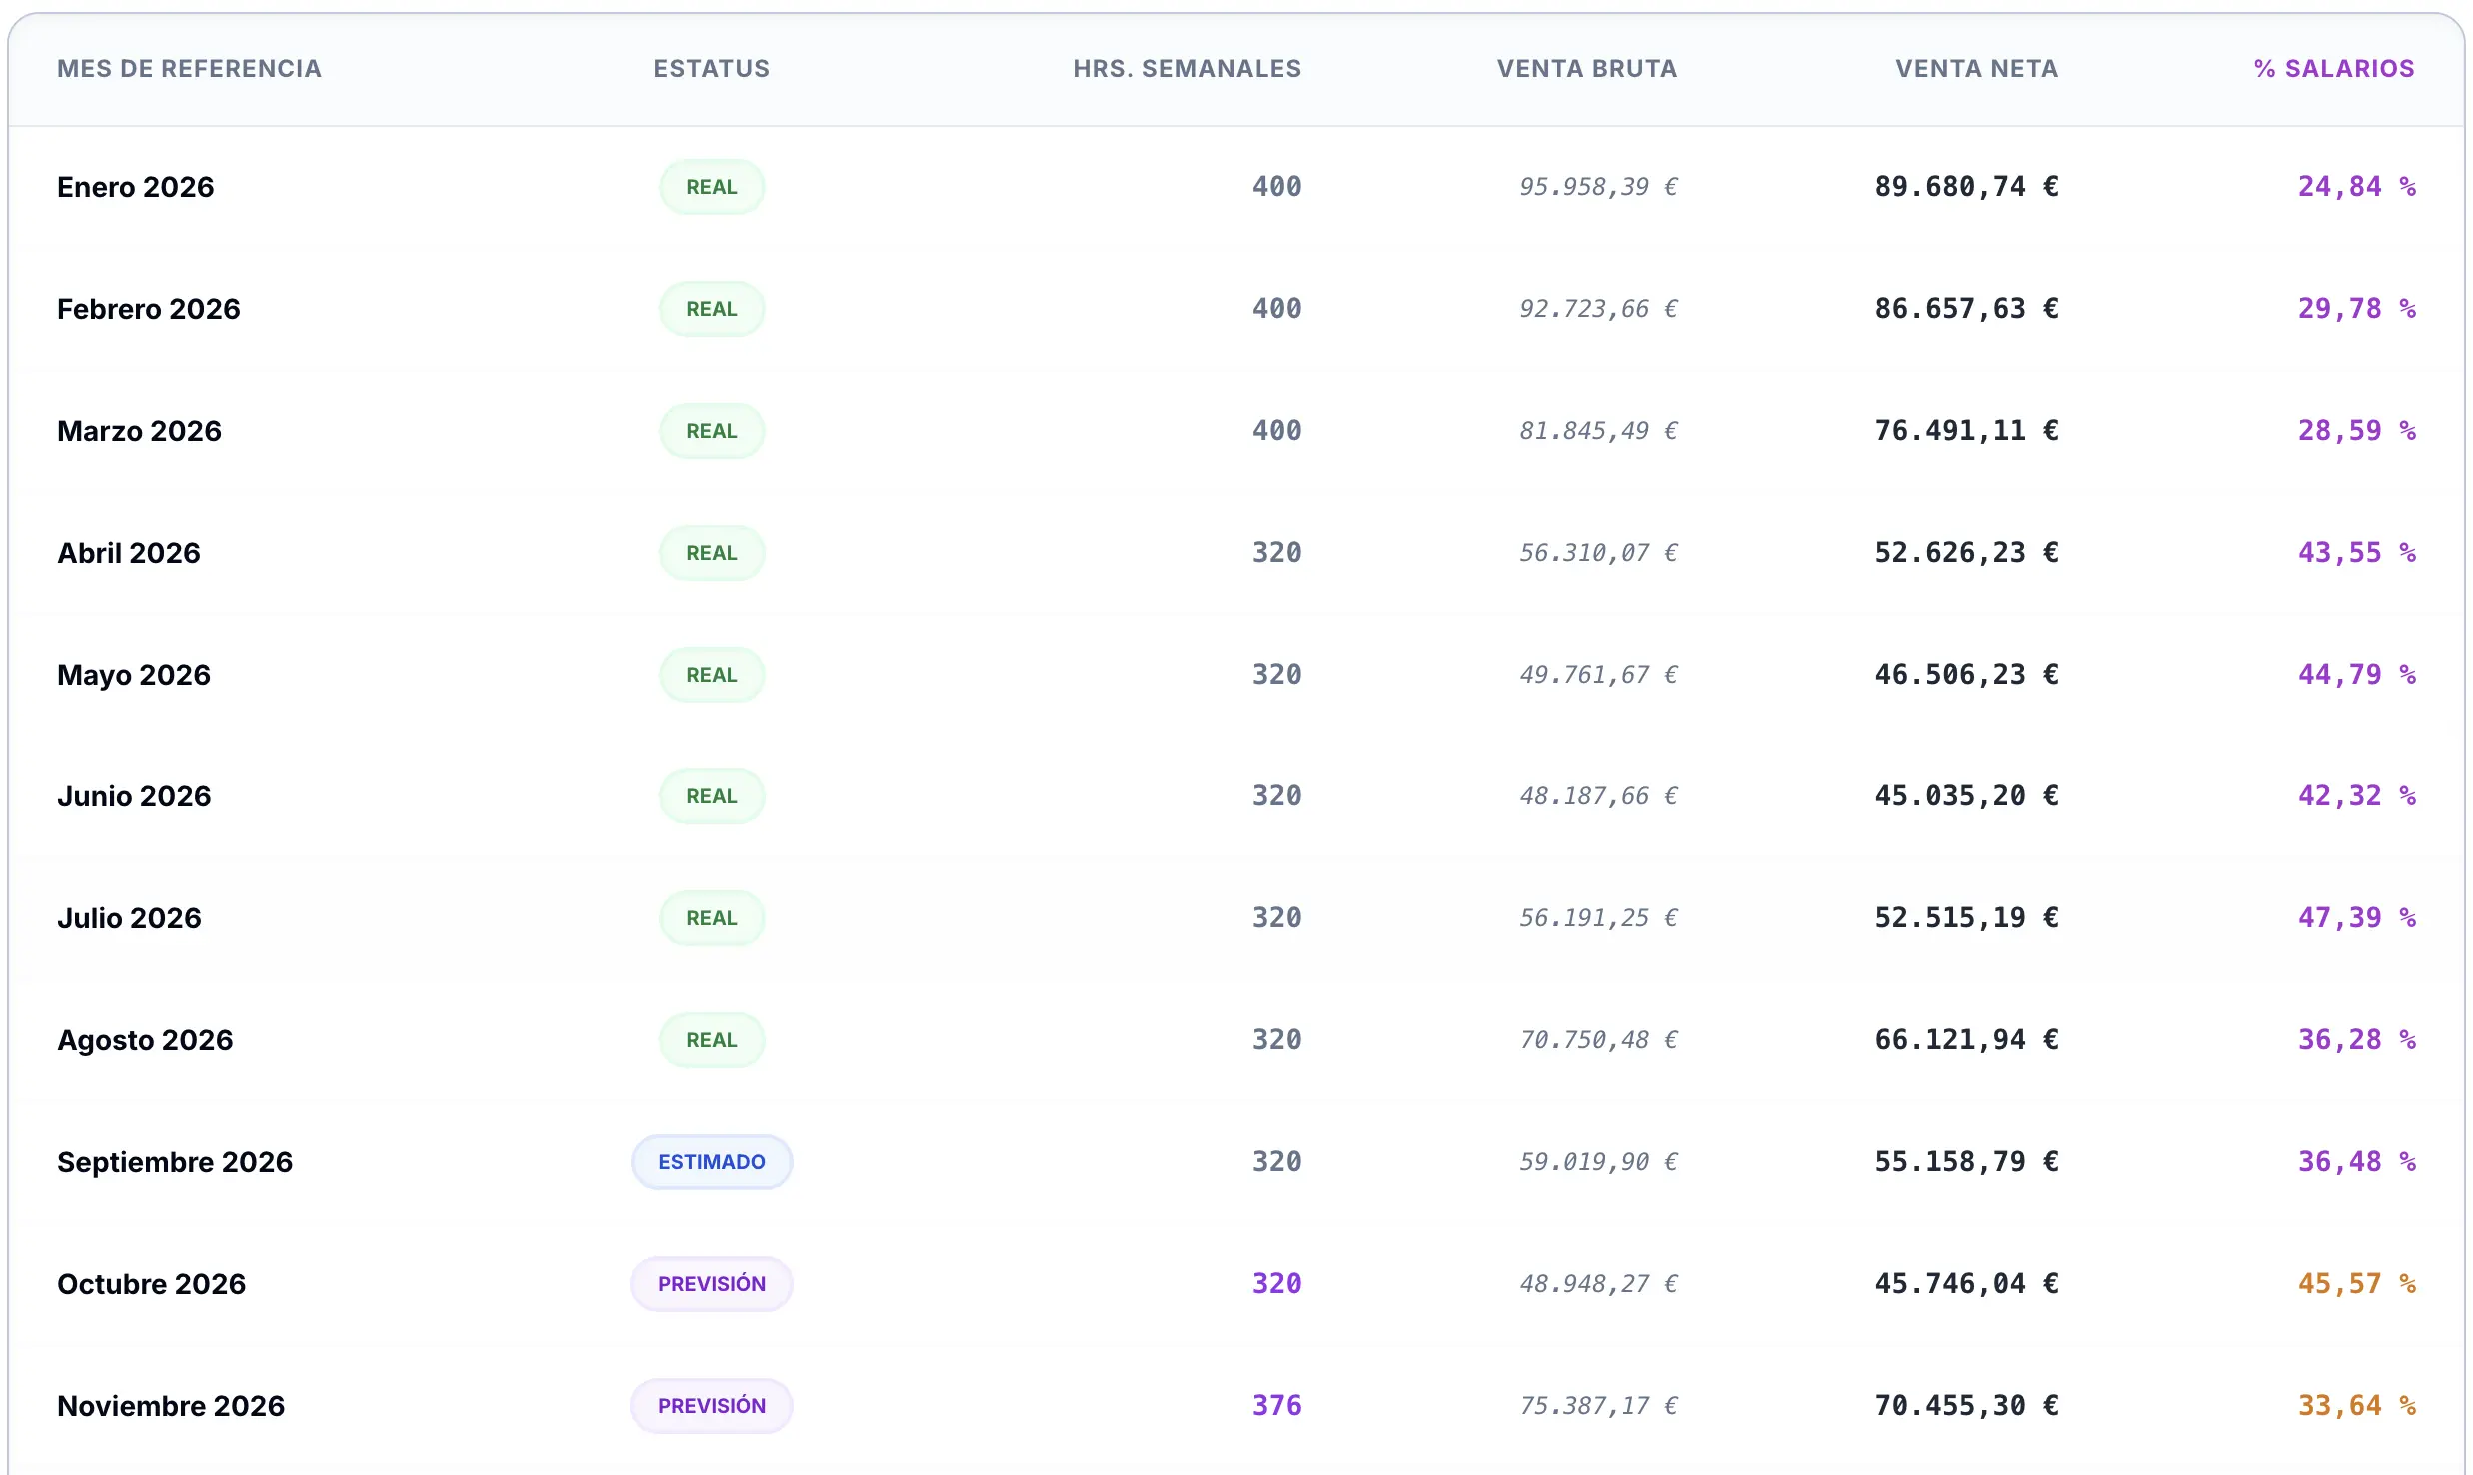Click the weekly hours value 376

[1276, 1406]
